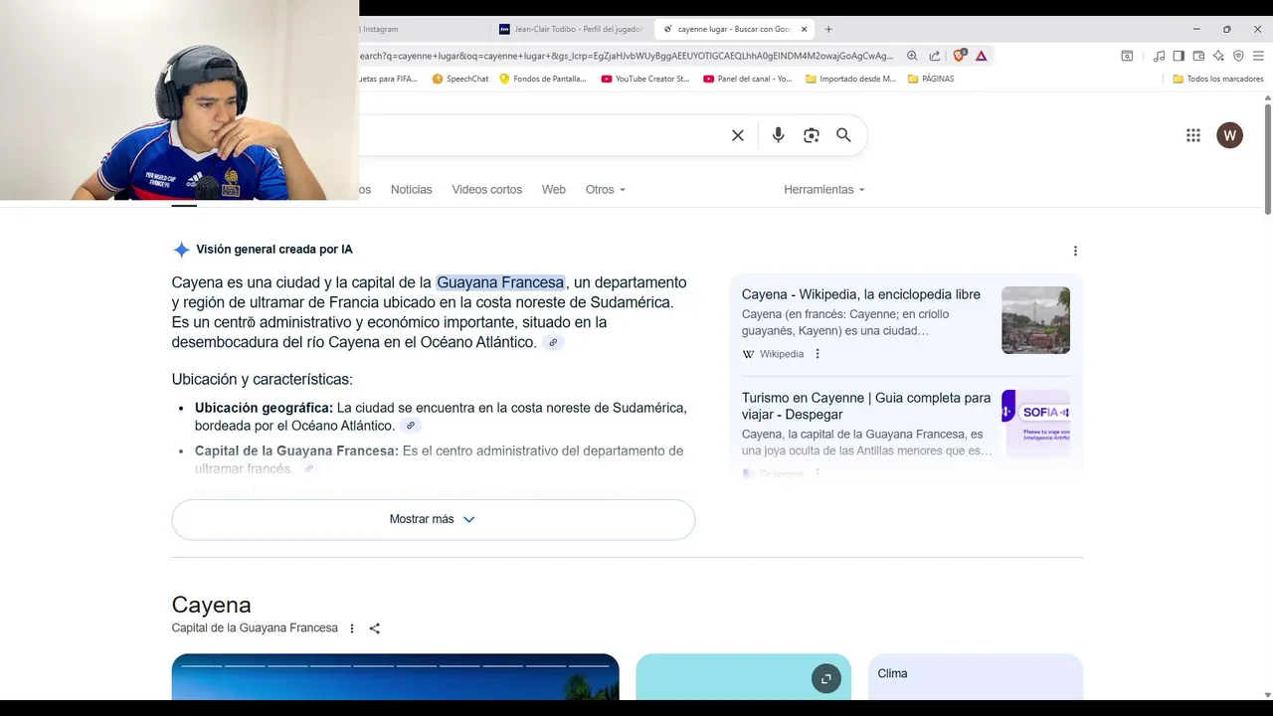Open 'Turismo en Cayenne' Despegar link
The height and width of the screenshot is (716, 1273).
866,406
